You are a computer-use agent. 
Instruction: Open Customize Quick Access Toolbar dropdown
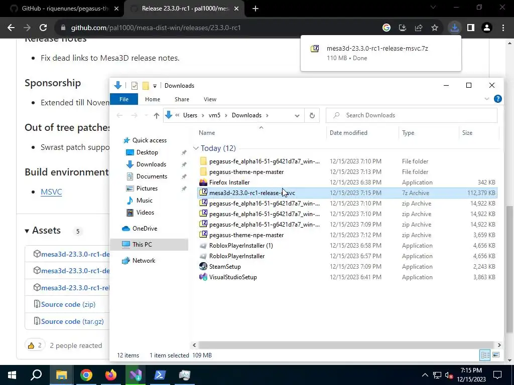pos(155,86)
